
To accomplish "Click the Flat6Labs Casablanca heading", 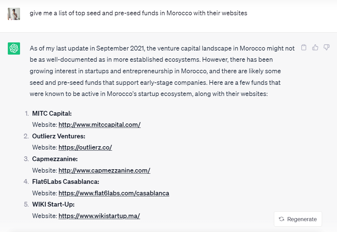I will coord(65,182).
